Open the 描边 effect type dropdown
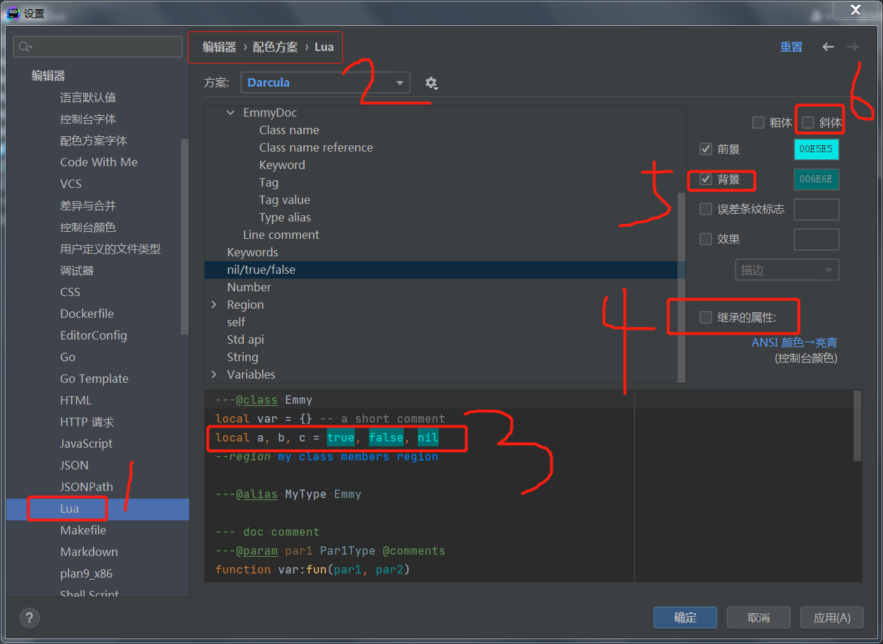The image size is (883, 644). pos(787,270)
